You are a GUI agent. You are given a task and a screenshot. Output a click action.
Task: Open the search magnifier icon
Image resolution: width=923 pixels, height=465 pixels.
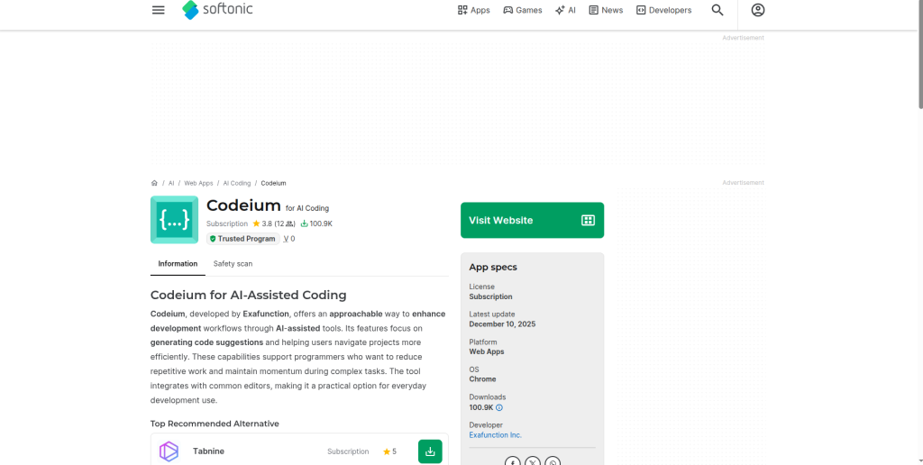(717, 10)
